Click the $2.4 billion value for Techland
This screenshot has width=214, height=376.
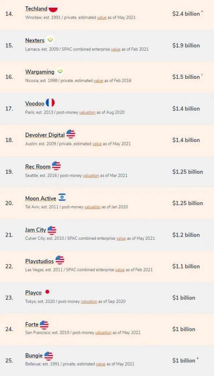click(186, 14)
